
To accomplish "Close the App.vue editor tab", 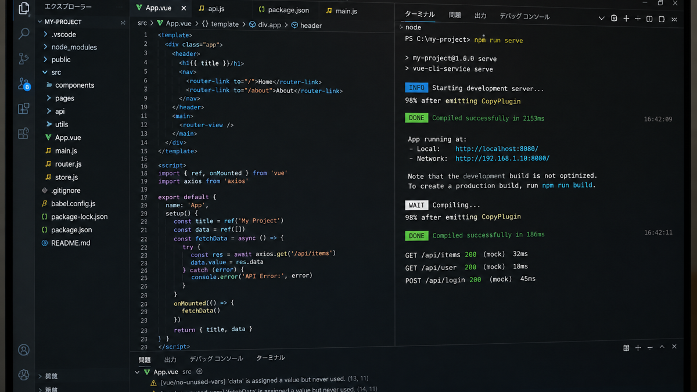I will 184,9.
